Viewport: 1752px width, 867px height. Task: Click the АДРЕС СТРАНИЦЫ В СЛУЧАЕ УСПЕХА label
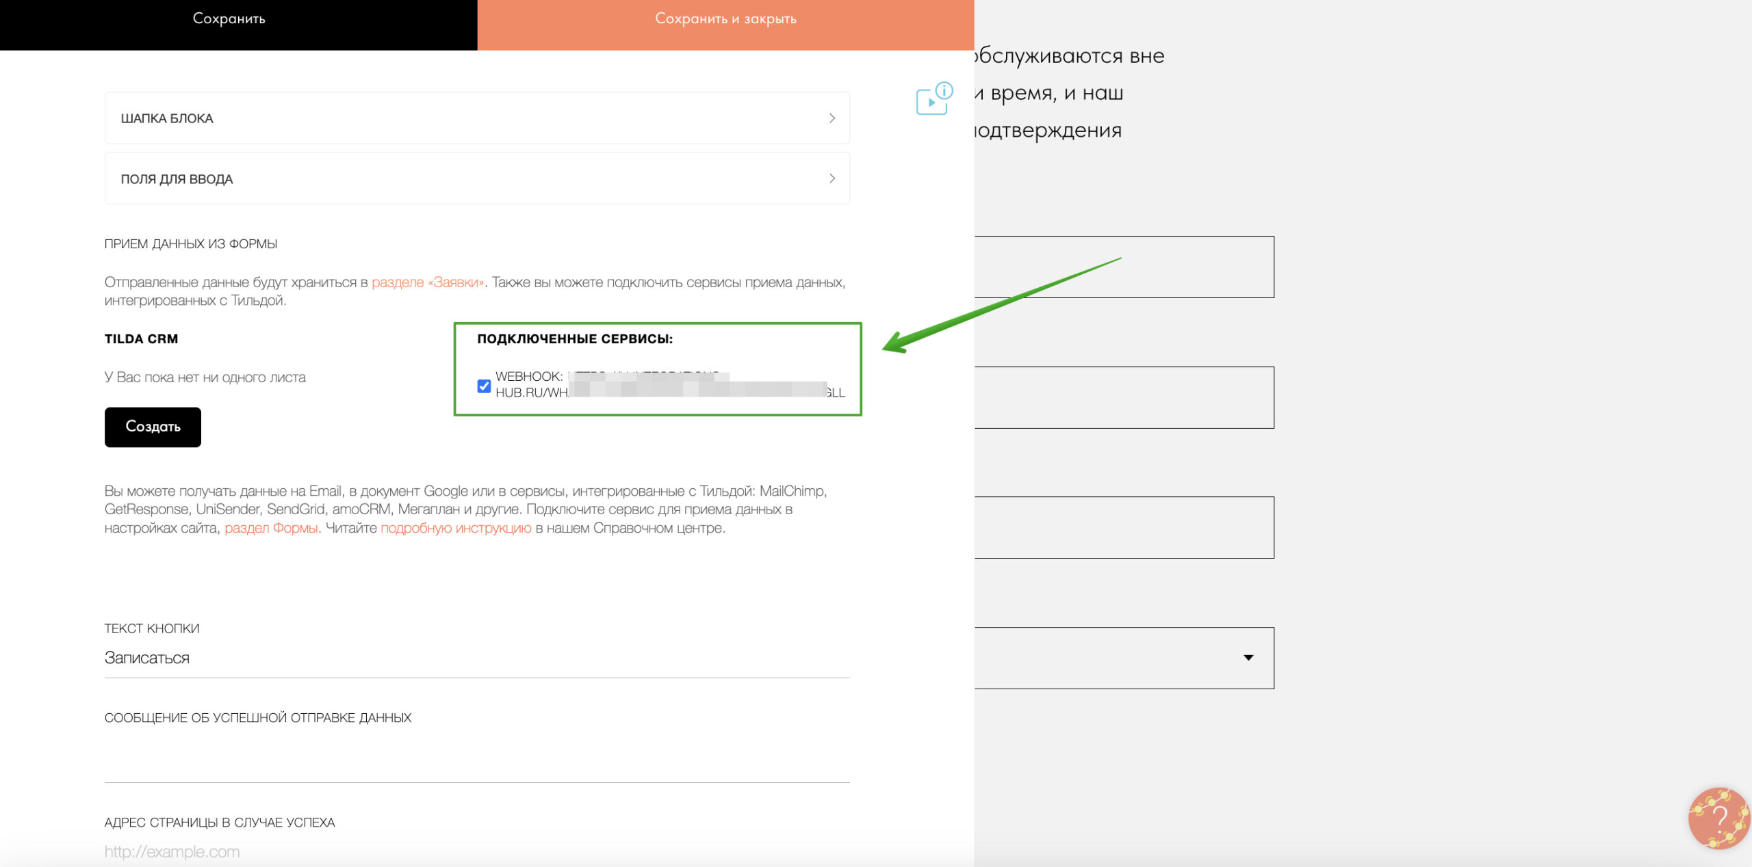point(220,822)
